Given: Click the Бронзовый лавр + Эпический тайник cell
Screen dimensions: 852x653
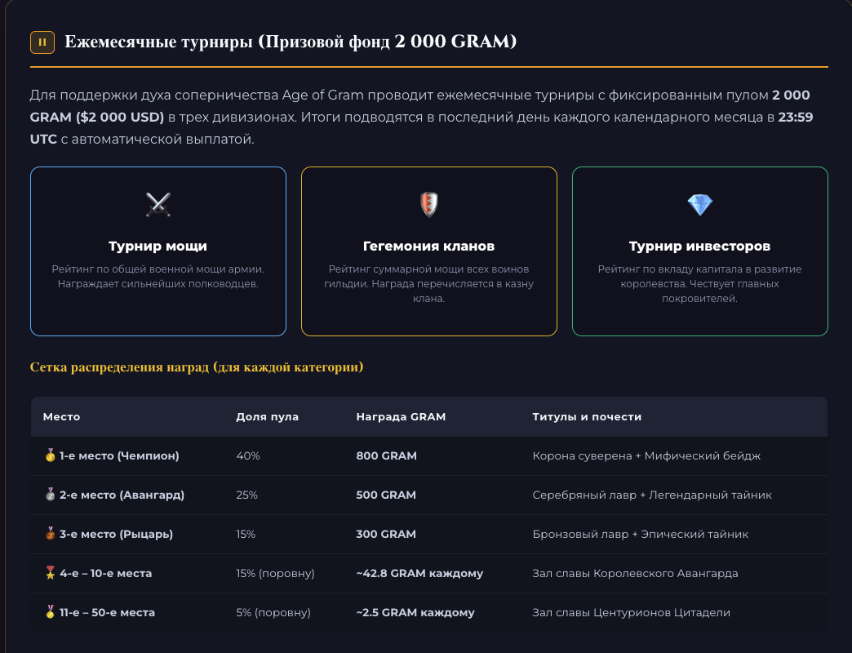Looking at the screenshot, I should 641,534.
